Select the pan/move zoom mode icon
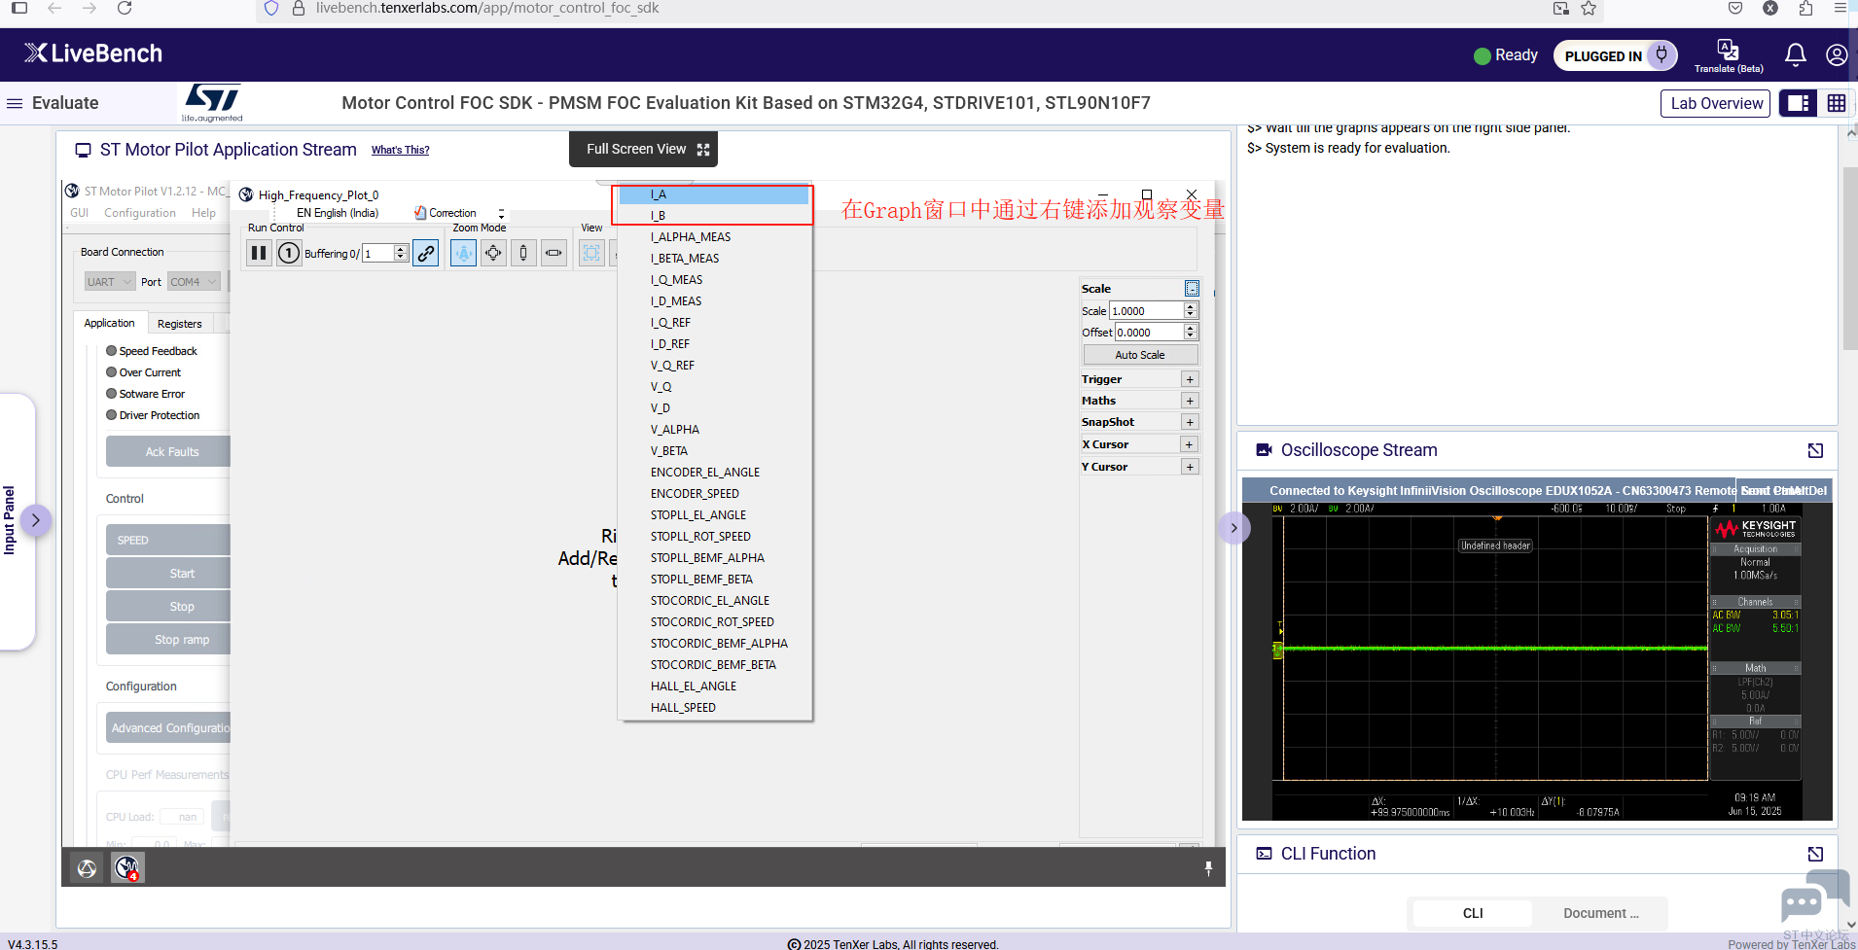 click(x=494, y=254)
